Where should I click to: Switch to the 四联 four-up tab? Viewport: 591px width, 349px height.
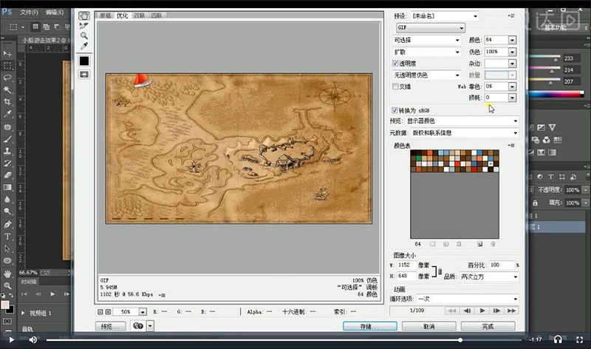157,15
